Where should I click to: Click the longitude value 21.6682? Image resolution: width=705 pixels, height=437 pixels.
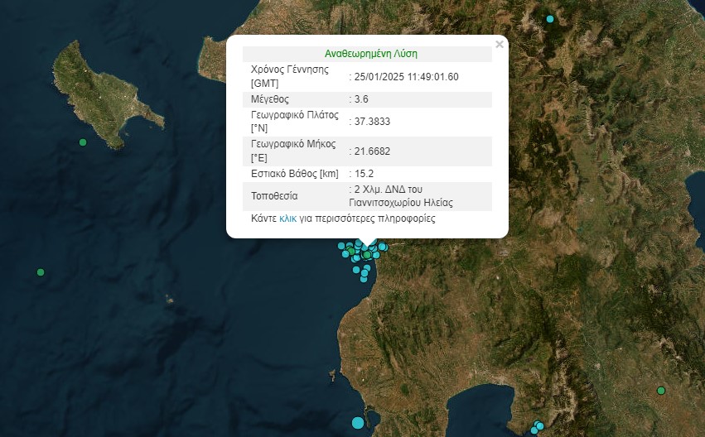[x=372, y=151]
